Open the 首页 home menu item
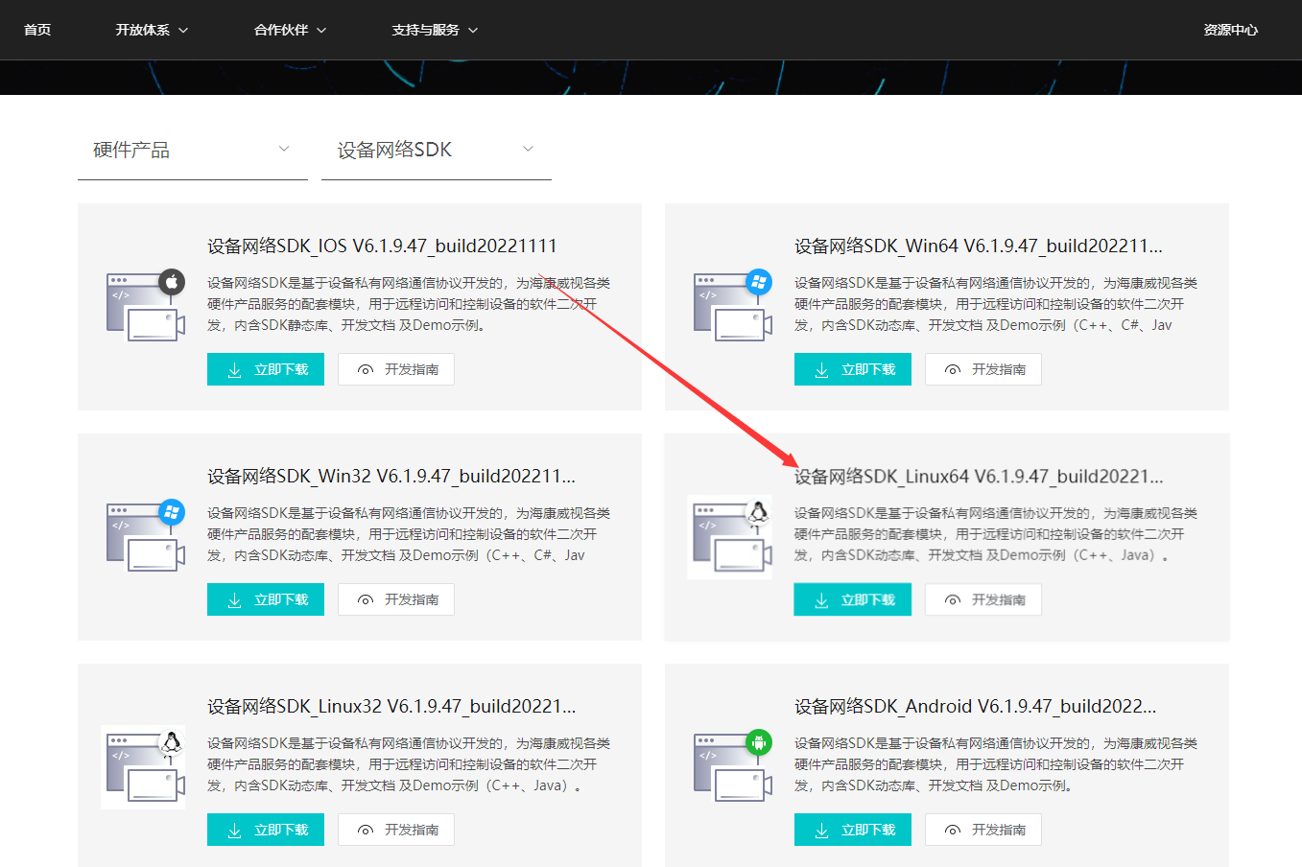Screen dimensions: 1302x867 [x=37, y=30]
